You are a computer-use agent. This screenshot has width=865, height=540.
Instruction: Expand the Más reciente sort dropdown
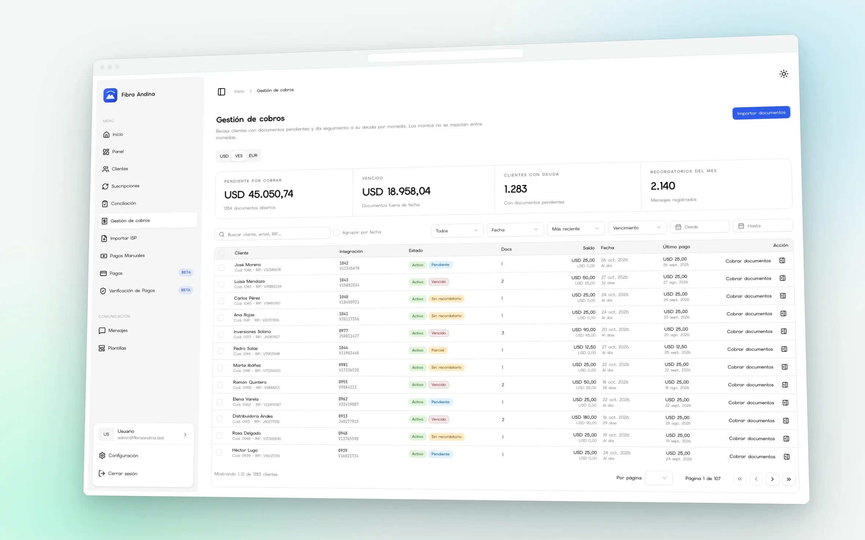point(575,228)
